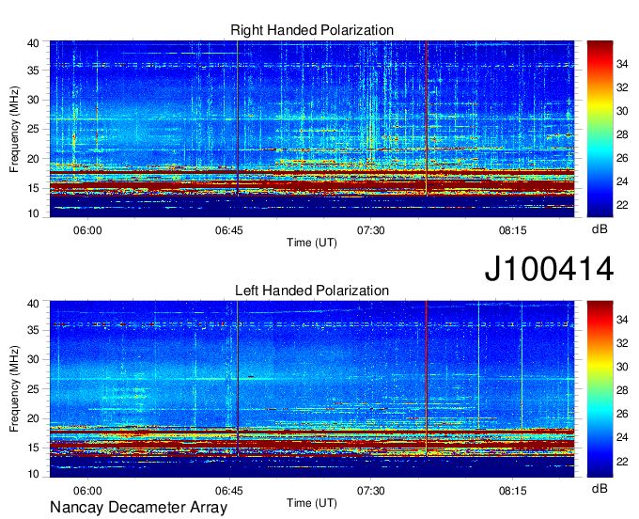Click the 40 MHz tick on the top plot
639x519 pixels.
point(33,43)
